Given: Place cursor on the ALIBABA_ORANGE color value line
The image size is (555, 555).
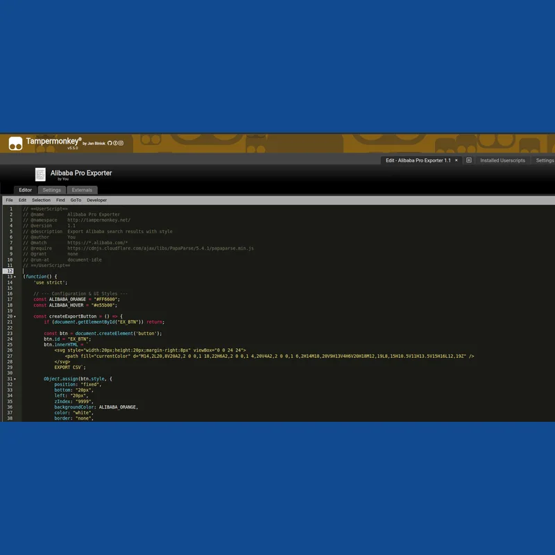Looking at the screenshot, I should (77, 300).
